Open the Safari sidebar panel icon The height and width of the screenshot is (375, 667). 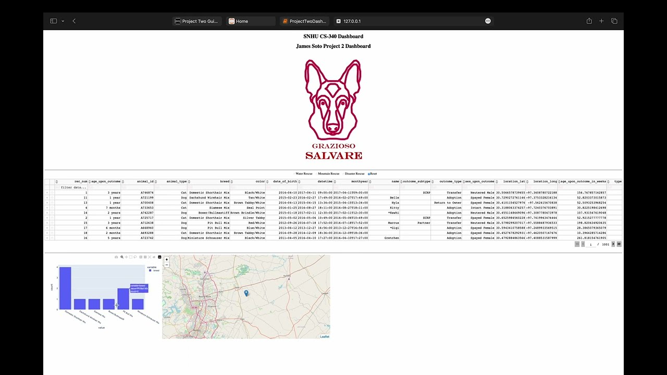pos(53,21)
